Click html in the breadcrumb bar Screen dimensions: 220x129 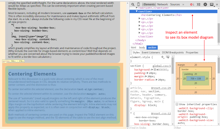pos(133,47)
